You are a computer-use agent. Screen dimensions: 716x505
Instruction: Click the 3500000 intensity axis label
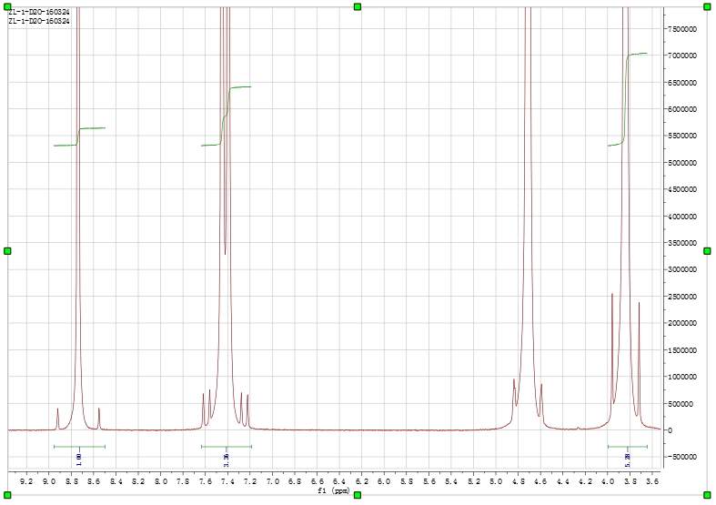[682, 243]
